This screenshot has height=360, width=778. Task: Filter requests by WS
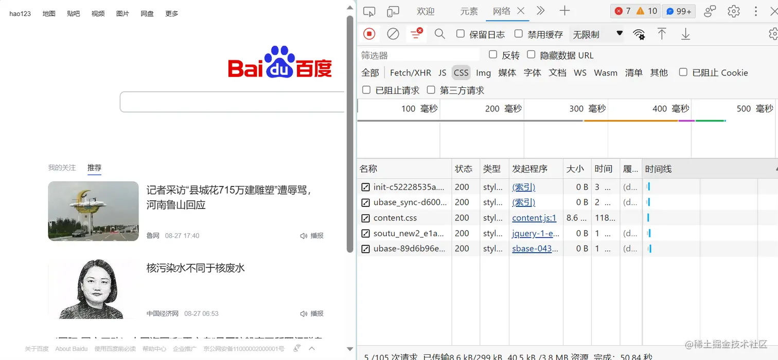pyautogui.click(x=580, y=72)
